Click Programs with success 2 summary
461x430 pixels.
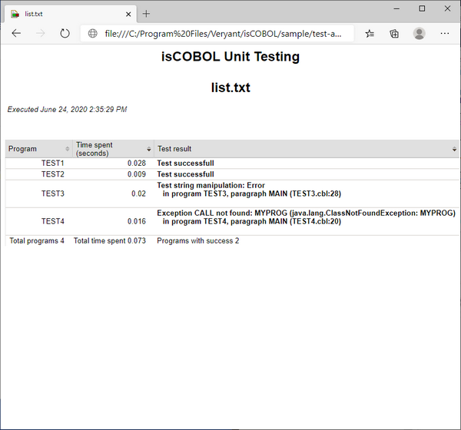point(198,240)
